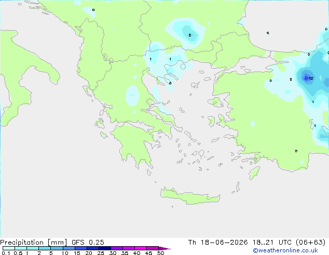Screen dimensions: 329x255
Task: Click the "50" legend label
Action: point(160,253)
